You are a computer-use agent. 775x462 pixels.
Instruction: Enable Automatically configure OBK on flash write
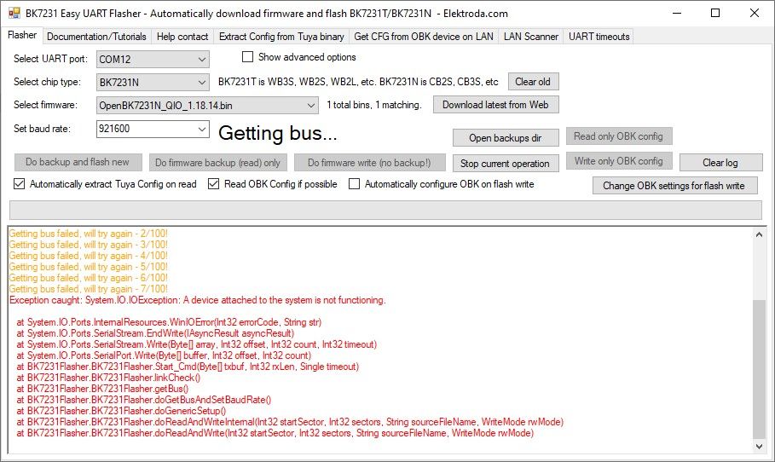(354, 184)
